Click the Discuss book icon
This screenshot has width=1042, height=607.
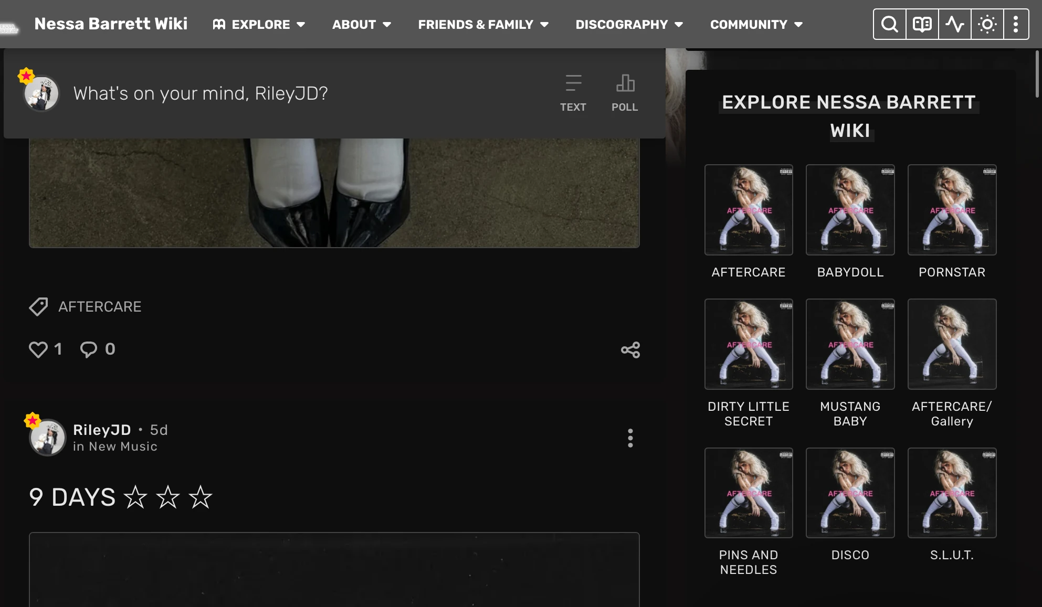[922, 24]
